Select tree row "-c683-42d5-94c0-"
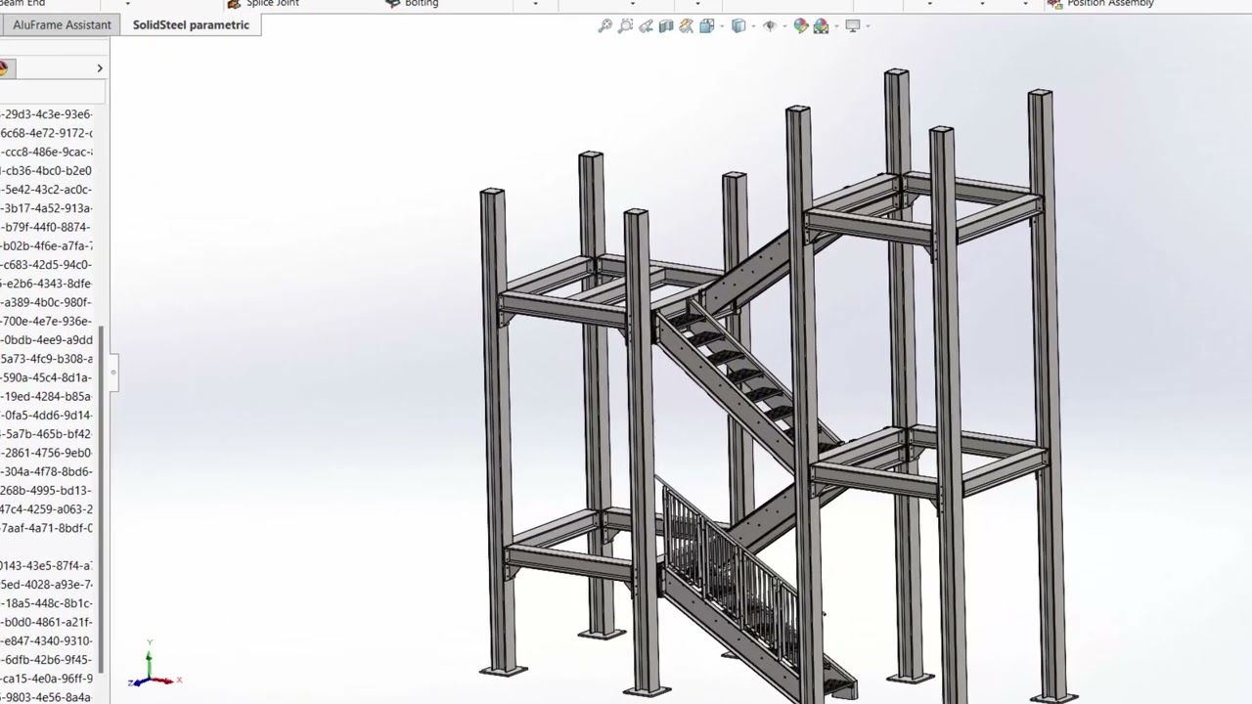This screenshot has width=1252, height=704. tap(47, 265)
